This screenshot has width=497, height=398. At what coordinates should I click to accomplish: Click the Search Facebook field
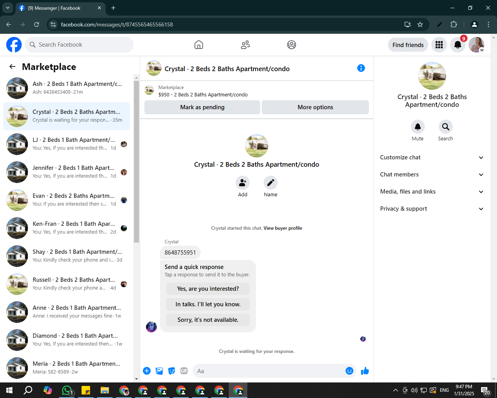(x=79, y=45)
